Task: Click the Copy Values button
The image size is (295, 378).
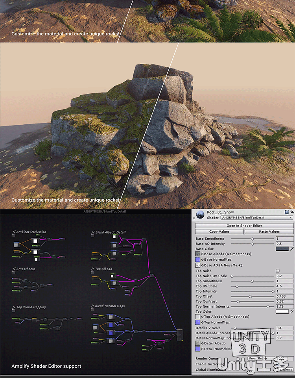Action: point(219,232)
